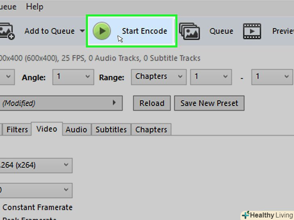This screenshot has width=294, height=220.
Task: Click the Reload button
Action: point(152,103)
